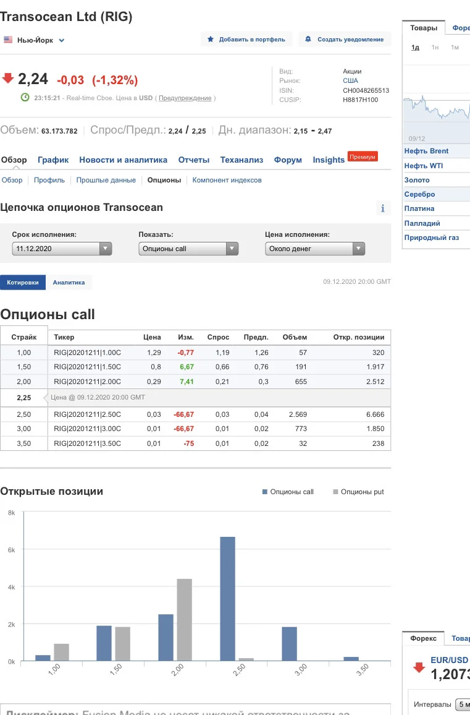Open the EUR/USD quote link
This screenshot has width=470, height=715.
pyautogui.click(x=449, y=660)
